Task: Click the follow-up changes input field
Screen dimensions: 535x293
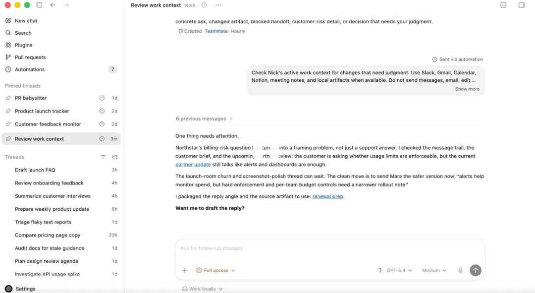Action: [327, 248]
